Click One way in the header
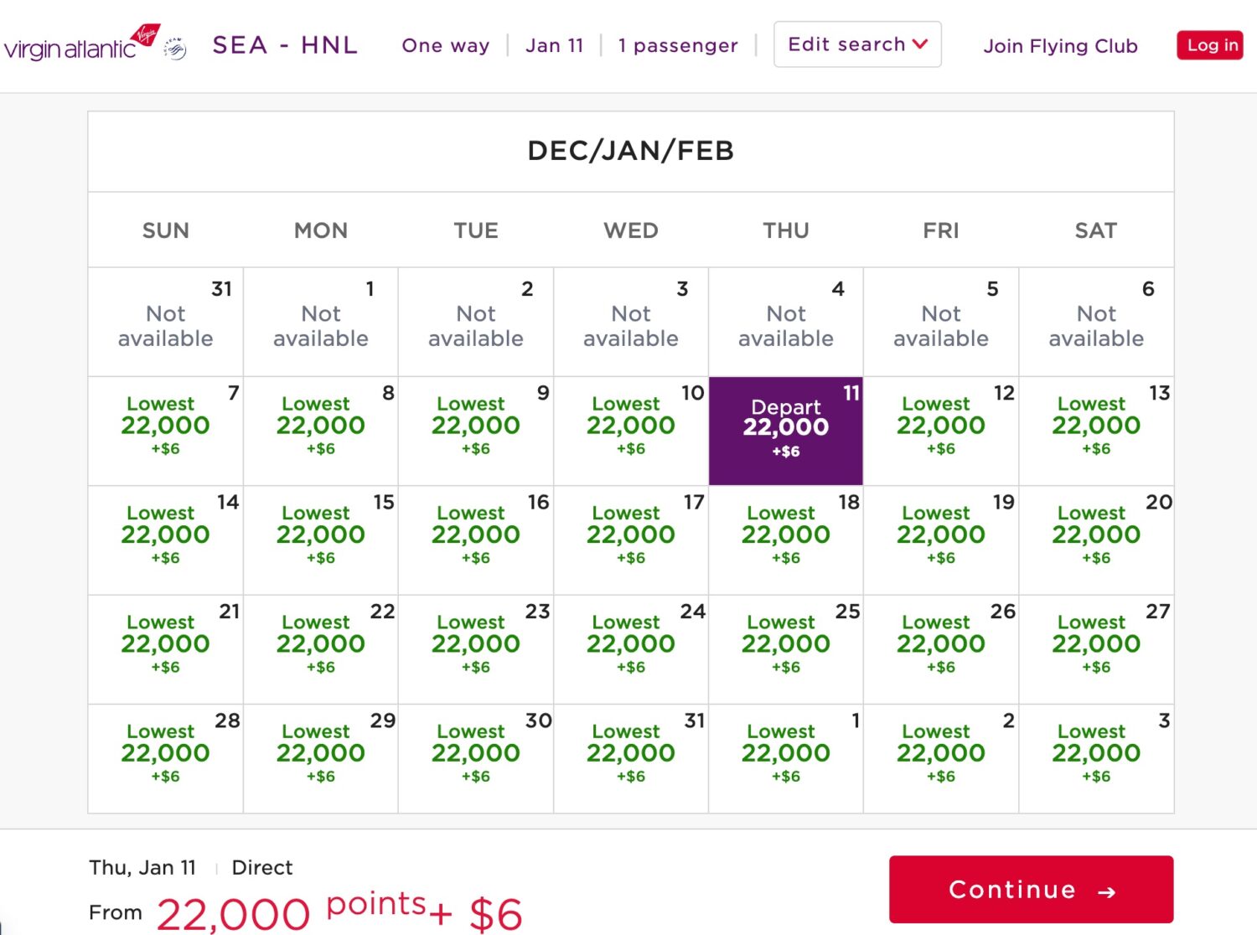The height and width of the screenshot is (935, 1257). click(445, 46)
